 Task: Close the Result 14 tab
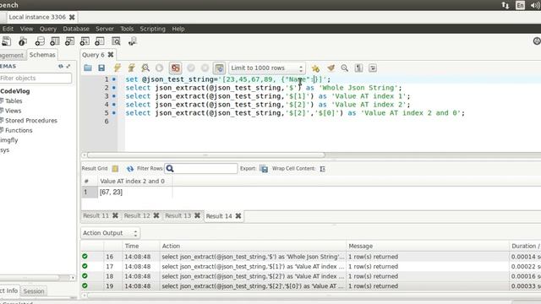[238, 216]
